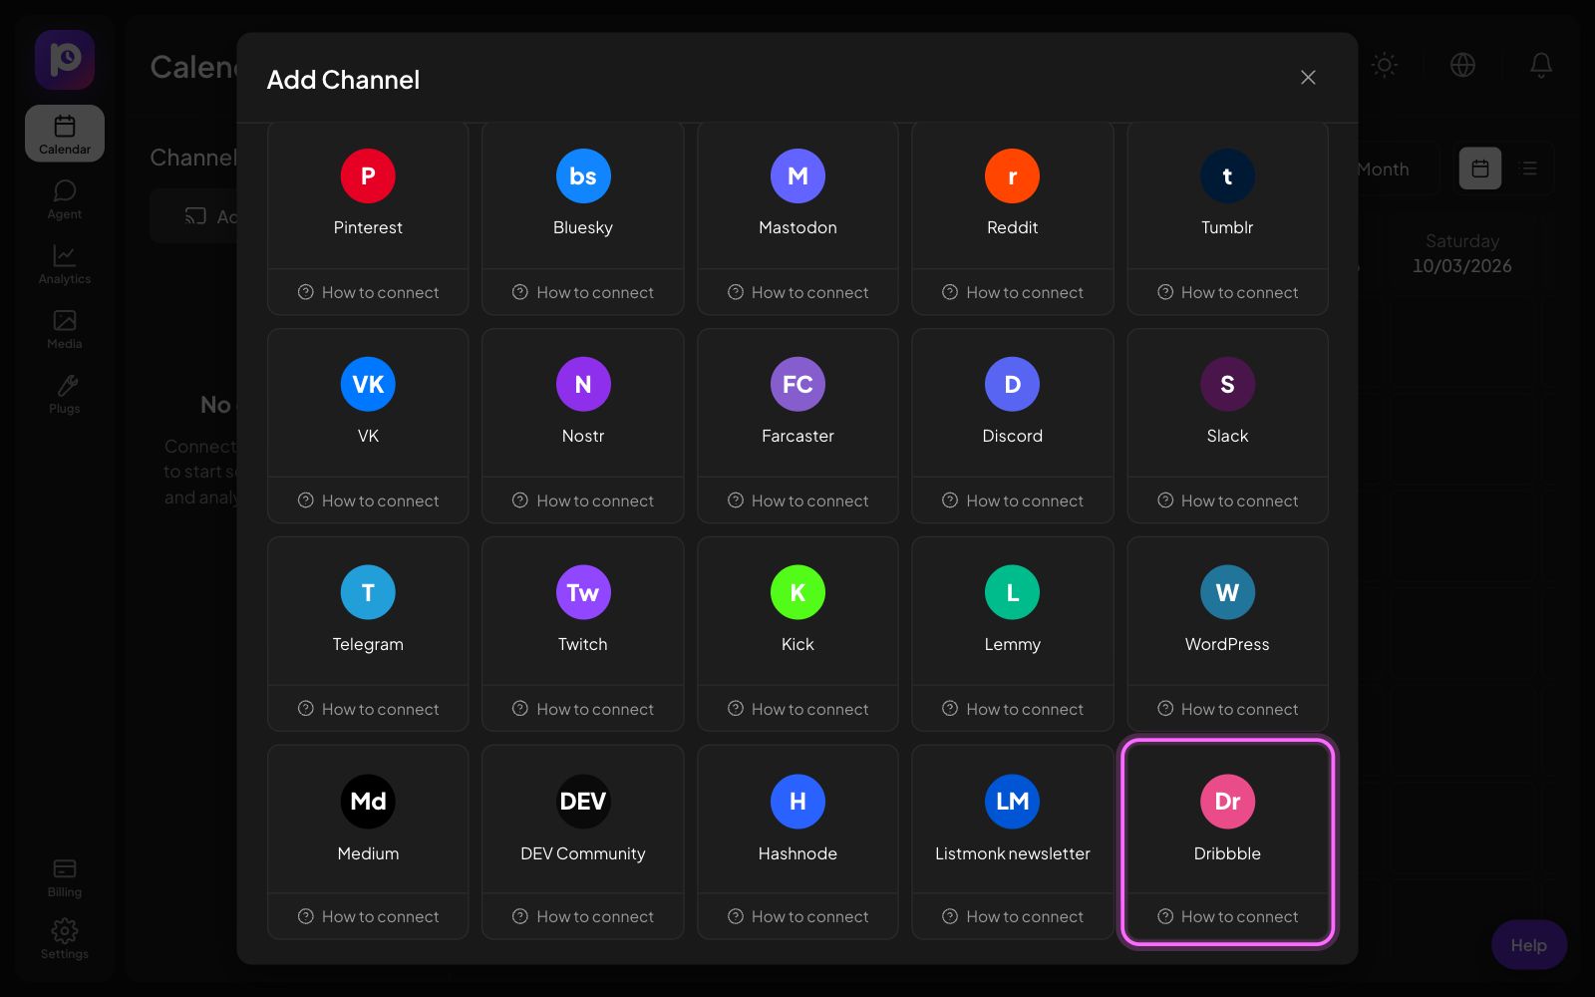Show How to connect for WordPress
The width and height of the screenshot is (1595, 997).
click(1227, 709)
